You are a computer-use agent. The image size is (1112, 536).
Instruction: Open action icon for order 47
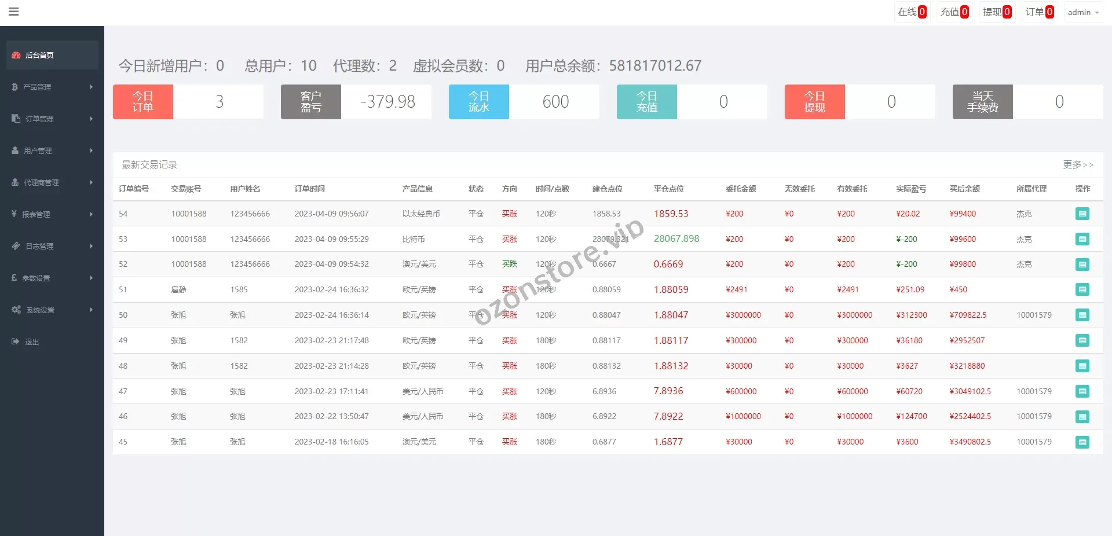tap(1082, 391)
